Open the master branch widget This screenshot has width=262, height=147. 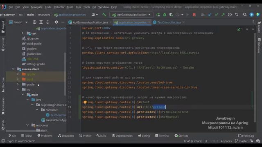pyautogui.click(x=241, y=141)
